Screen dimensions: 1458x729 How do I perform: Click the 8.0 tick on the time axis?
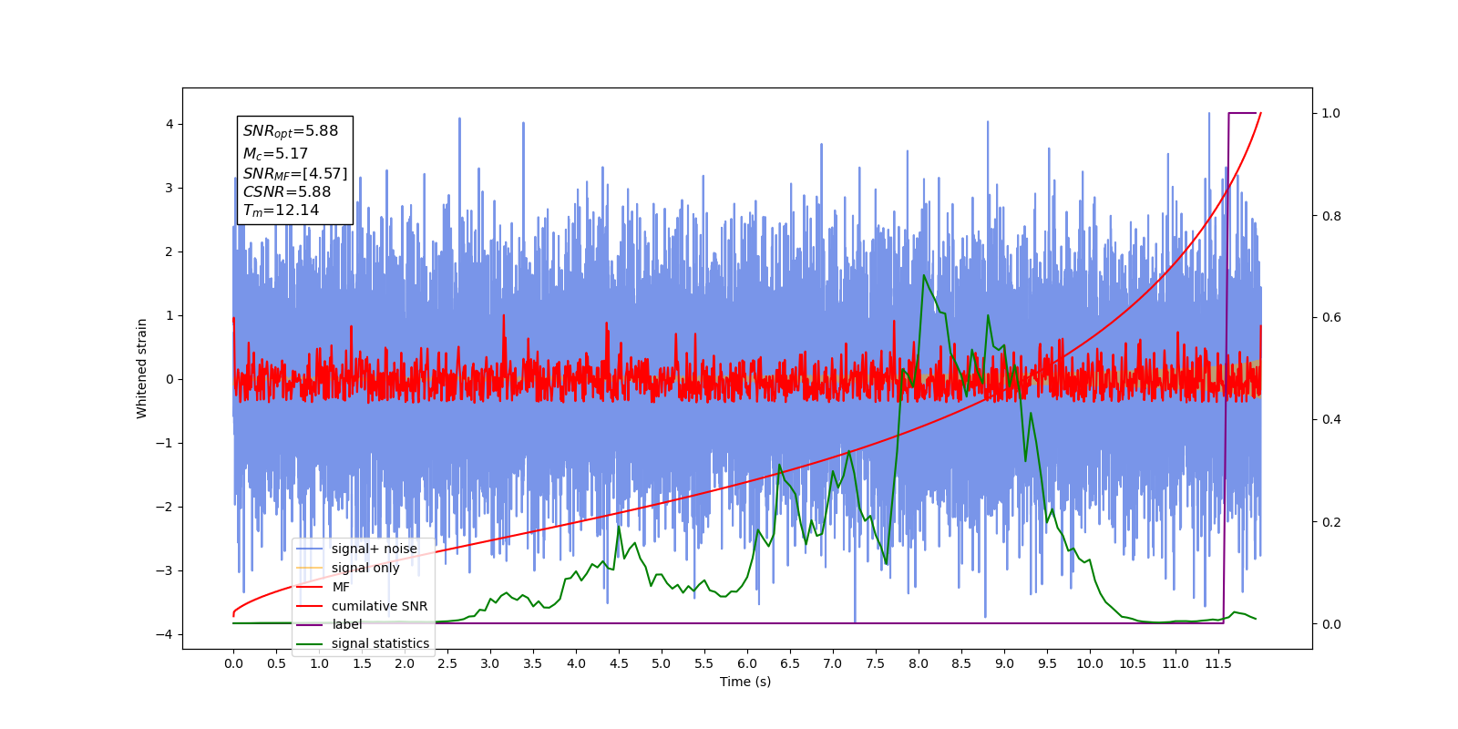[x=919, y=663]
